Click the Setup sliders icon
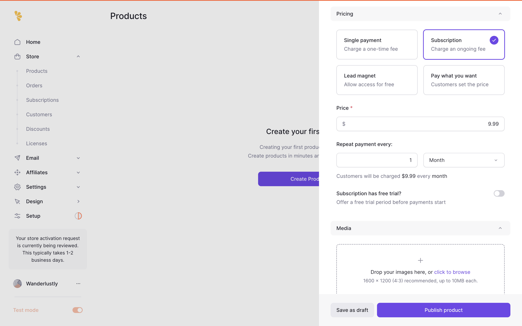This screenshot has width=522, height=326. 17,216
